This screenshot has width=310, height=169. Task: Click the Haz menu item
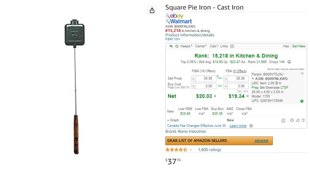coord(286,46)
